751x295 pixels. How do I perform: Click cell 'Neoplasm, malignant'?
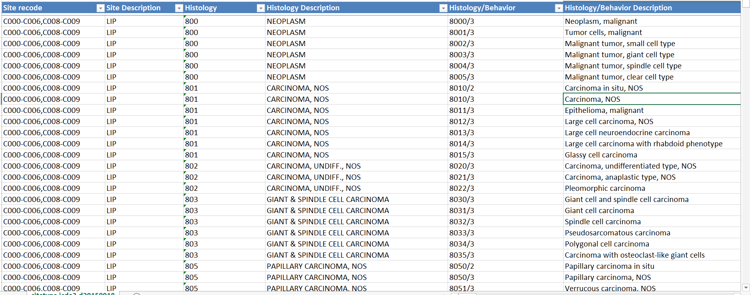click(x=652, y=21)
